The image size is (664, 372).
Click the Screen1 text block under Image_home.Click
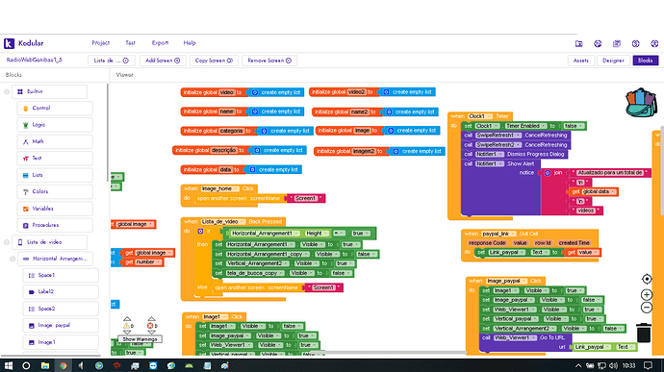(x=305, y=198)
